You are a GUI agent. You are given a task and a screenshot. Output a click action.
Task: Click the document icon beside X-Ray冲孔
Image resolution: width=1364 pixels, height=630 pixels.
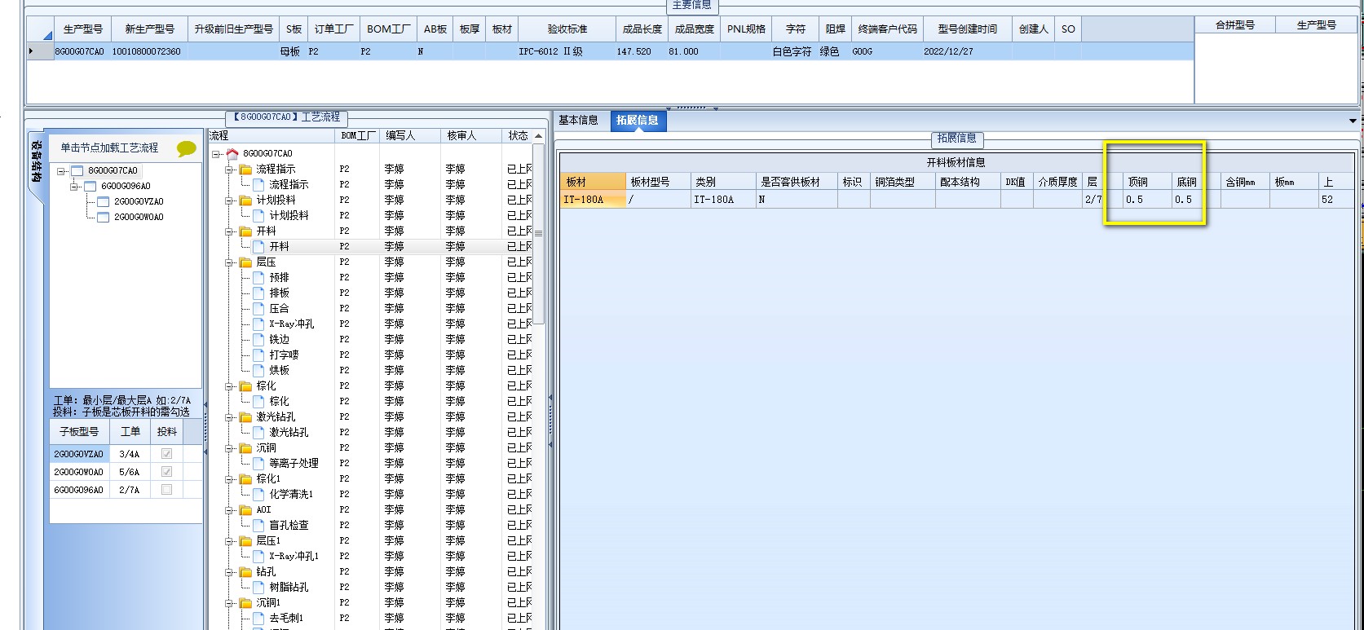258,324
